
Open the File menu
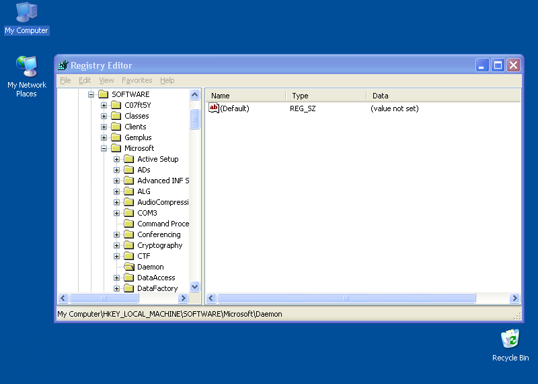click(x=65, y=80)
